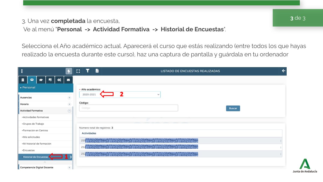
Task: Click the Número total de registros text
Action: tap(96, 128)
